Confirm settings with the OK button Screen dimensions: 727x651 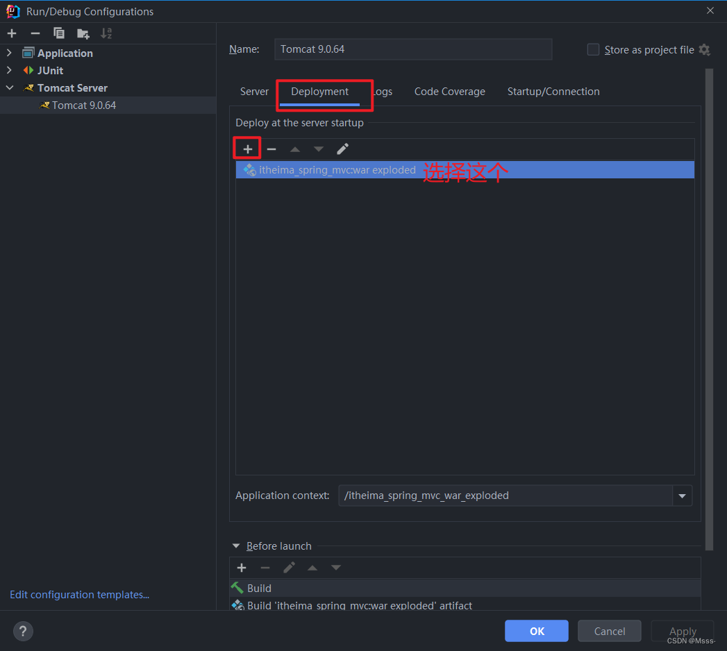point(536,631)
